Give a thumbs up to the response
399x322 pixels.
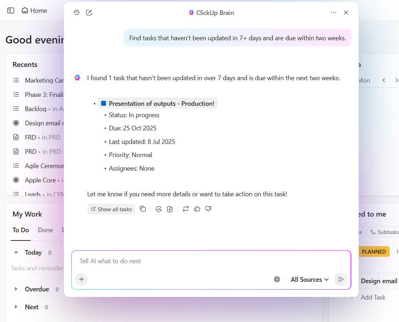pos(197,209)
